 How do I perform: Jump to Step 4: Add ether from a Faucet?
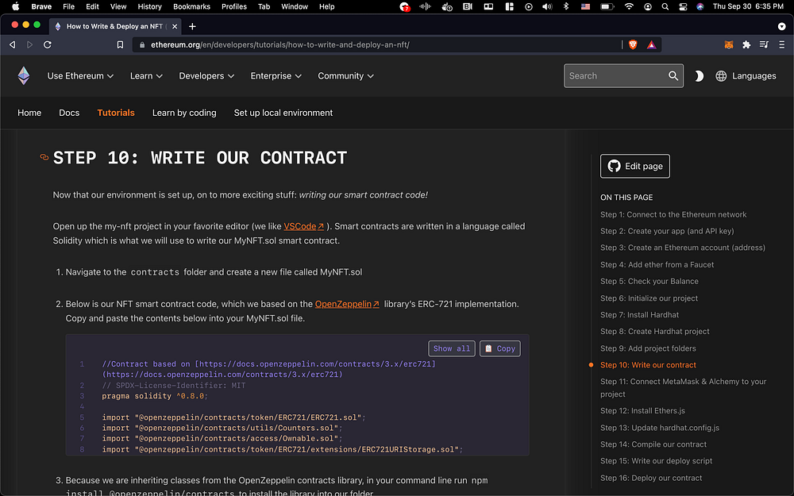click(657, 265)
